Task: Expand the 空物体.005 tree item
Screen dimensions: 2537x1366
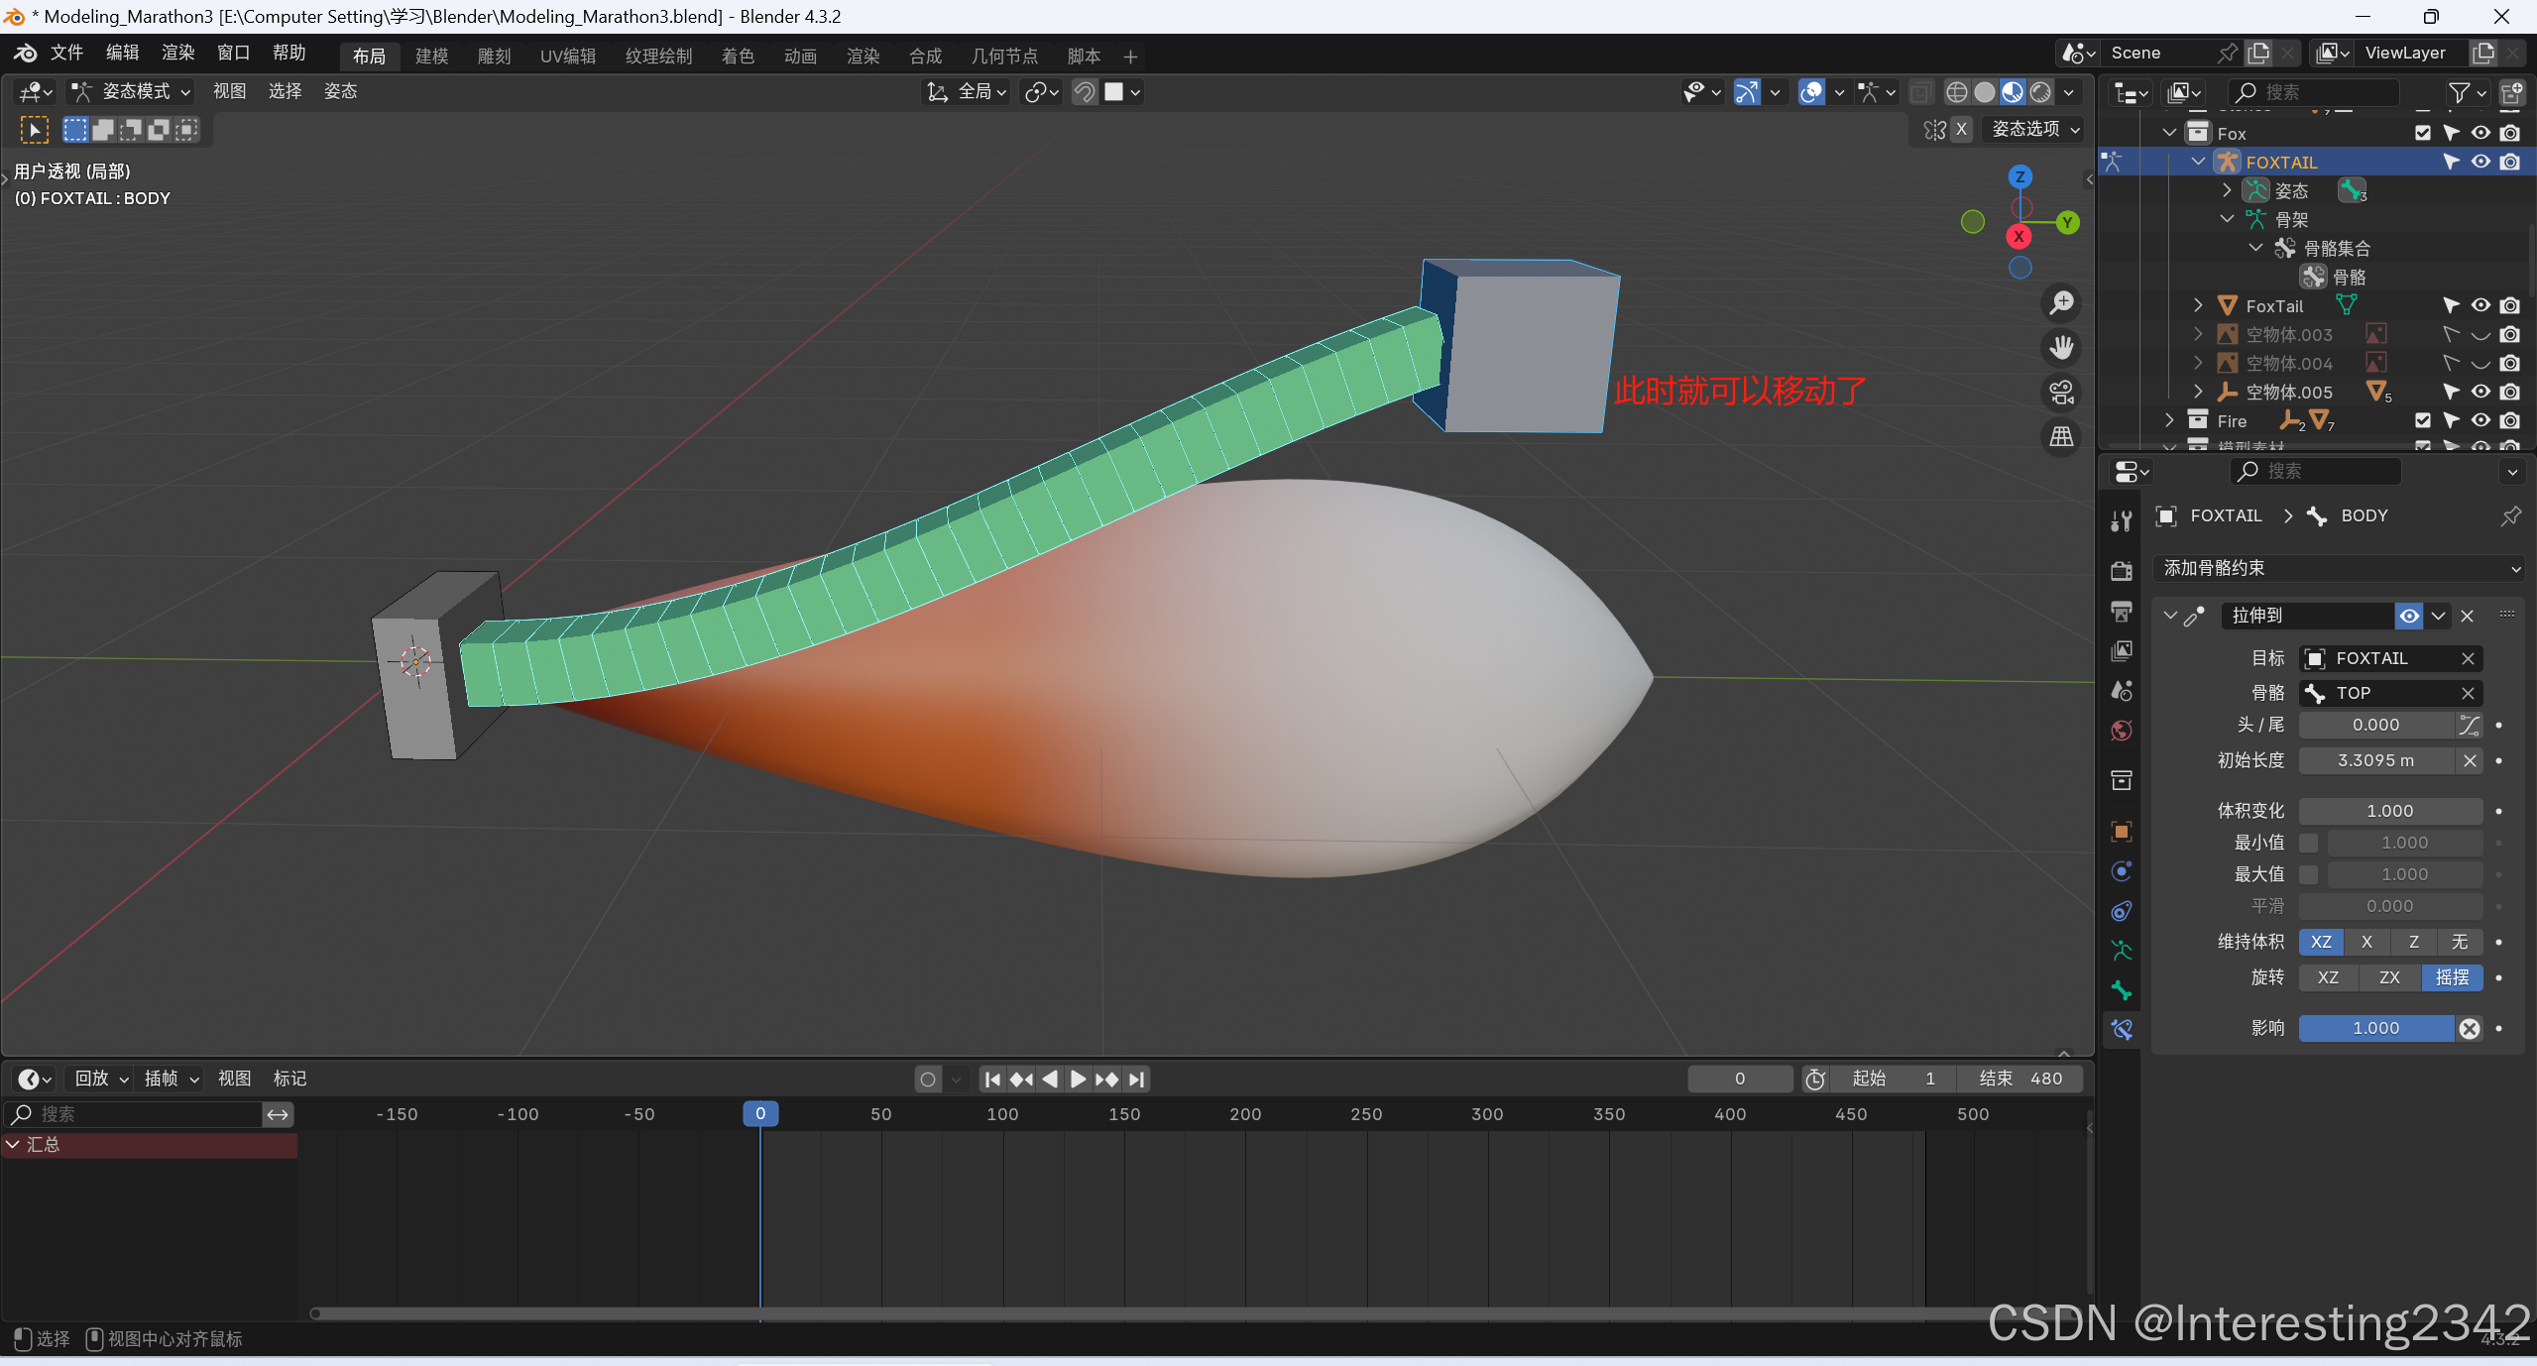Action: click(x=2198, y=392)
